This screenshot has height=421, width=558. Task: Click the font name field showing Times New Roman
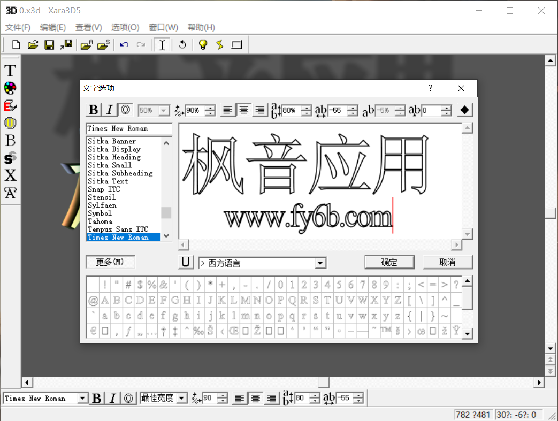129,128
